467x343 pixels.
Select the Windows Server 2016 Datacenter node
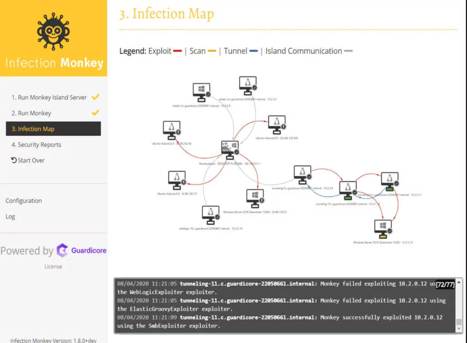point(254,196)
